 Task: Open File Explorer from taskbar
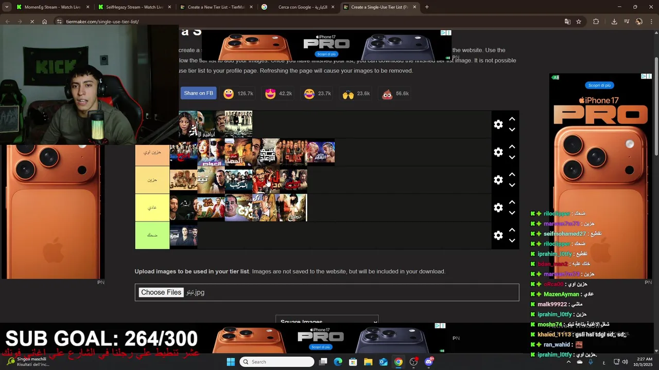pyautogui.click(x=368, y=362)
